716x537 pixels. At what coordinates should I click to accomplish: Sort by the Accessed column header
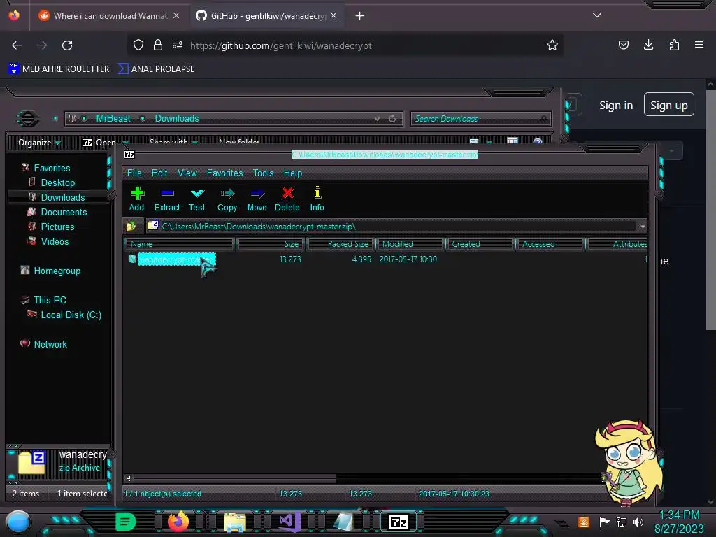pyautogui.click(x=550, y=244)
